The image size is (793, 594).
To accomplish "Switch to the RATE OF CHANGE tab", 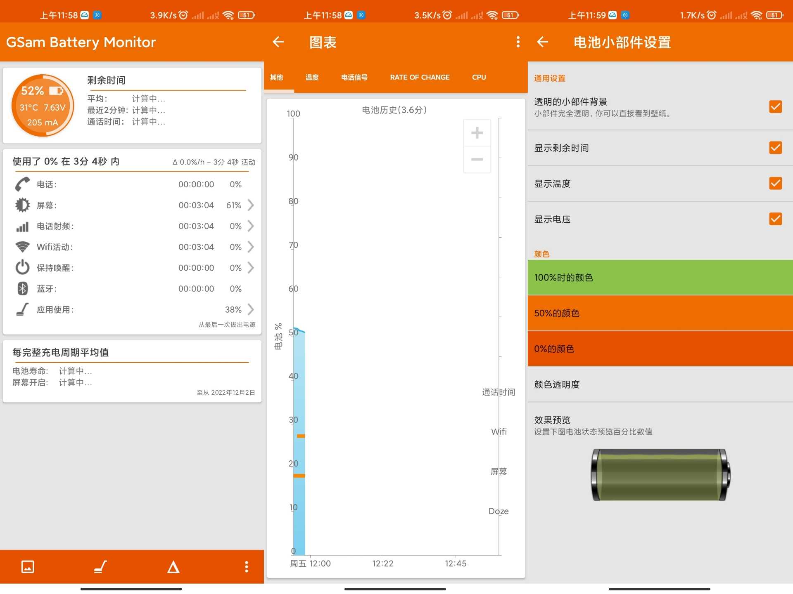I will click(420, 77).
